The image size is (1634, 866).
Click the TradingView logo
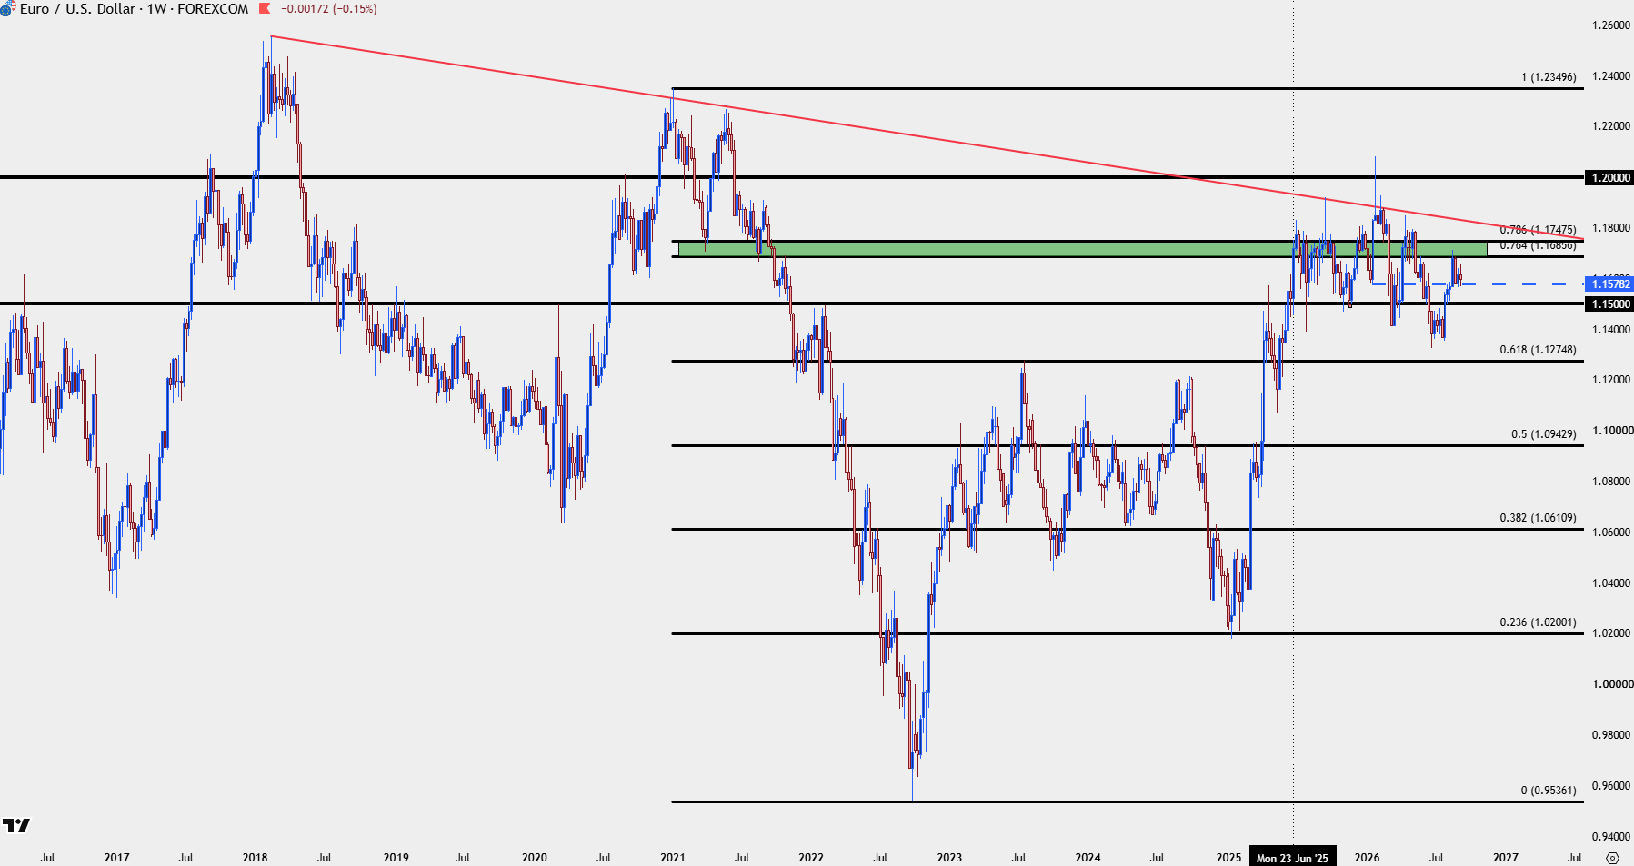click(16, 825)
